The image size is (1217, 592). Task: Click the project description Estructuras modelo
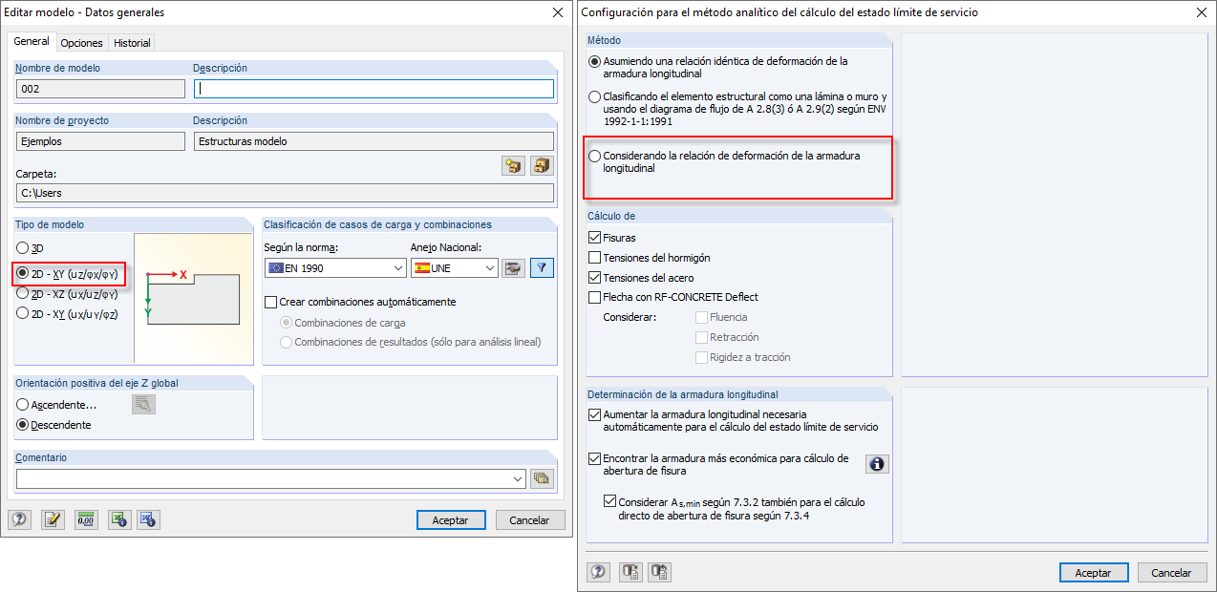(374, 141)
